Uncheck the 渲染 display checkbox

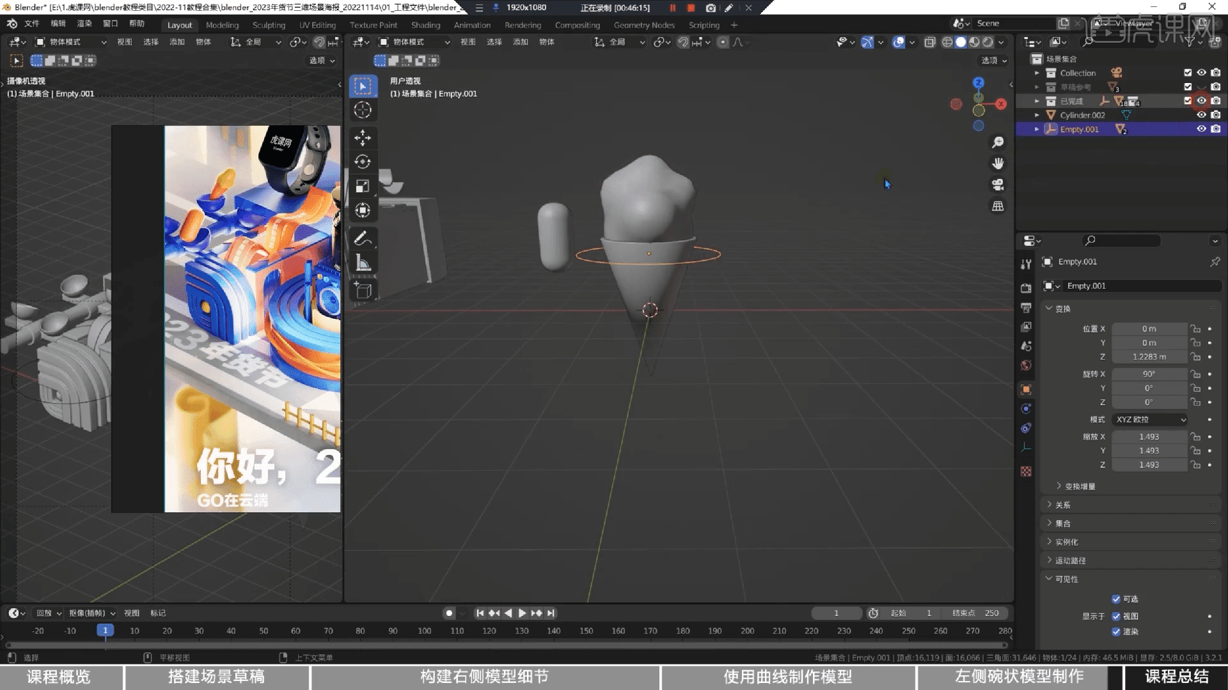point(1116,632)
